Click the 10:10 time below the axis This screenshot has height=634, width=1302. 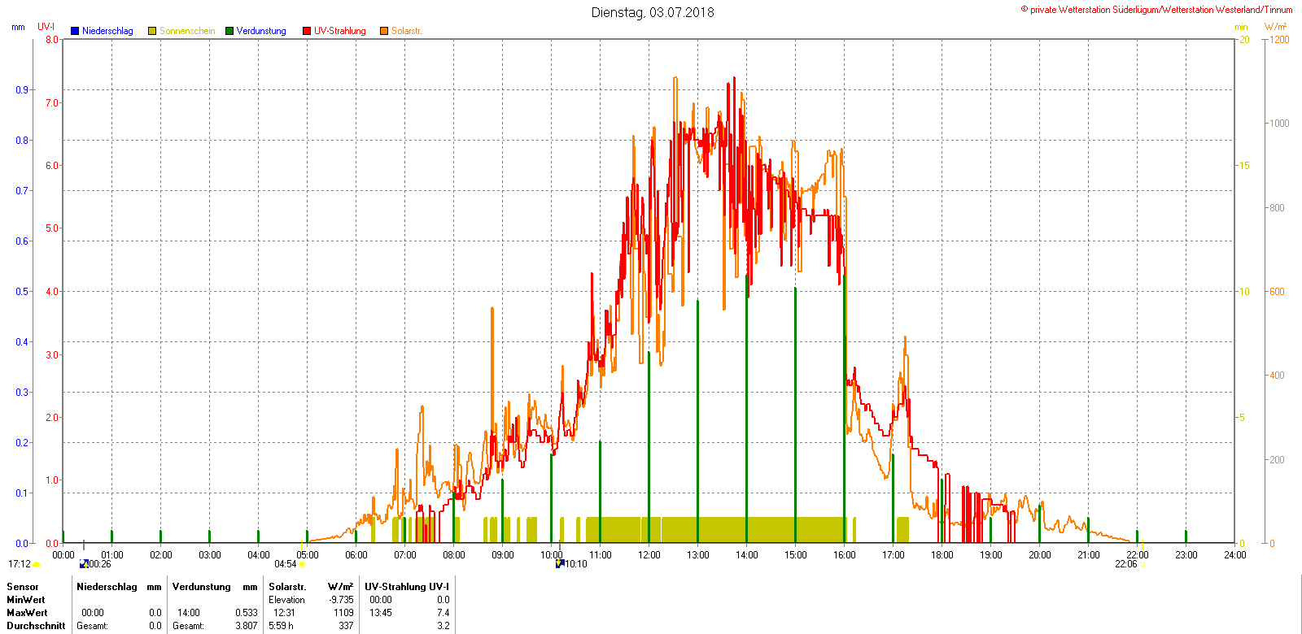tap(576, 564)
